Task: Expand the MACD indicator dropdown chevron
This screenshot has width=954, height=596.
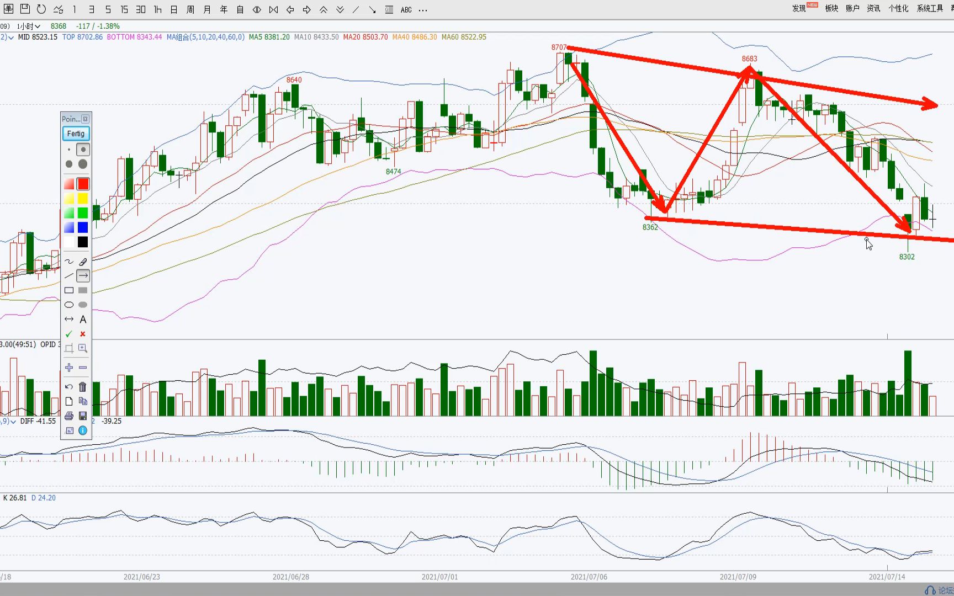Action: [13, 421]
